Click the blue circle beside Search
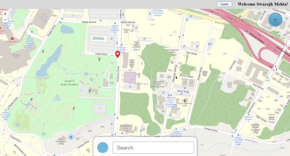 click(103, 147)
